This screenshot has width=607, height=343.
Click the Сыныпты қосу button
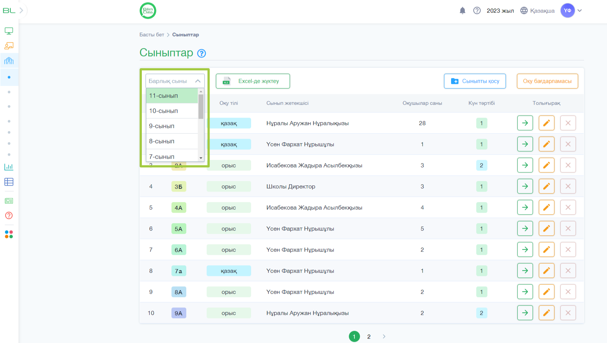click(475, 81)
